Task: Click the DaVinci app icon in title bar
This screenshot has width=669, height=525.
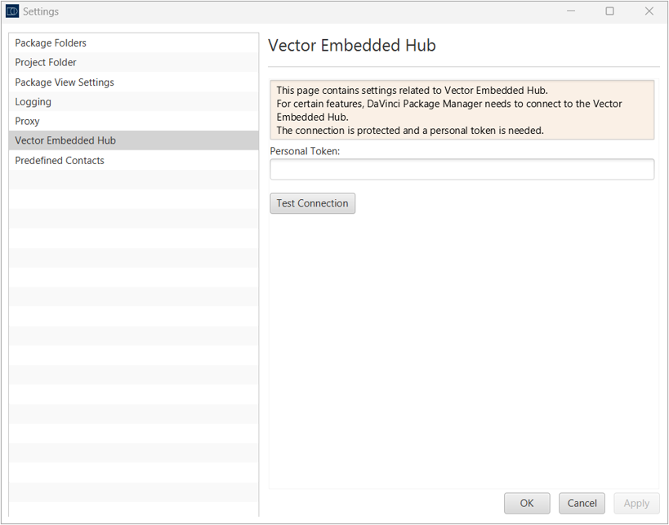Action: click(x=12, y=11)
